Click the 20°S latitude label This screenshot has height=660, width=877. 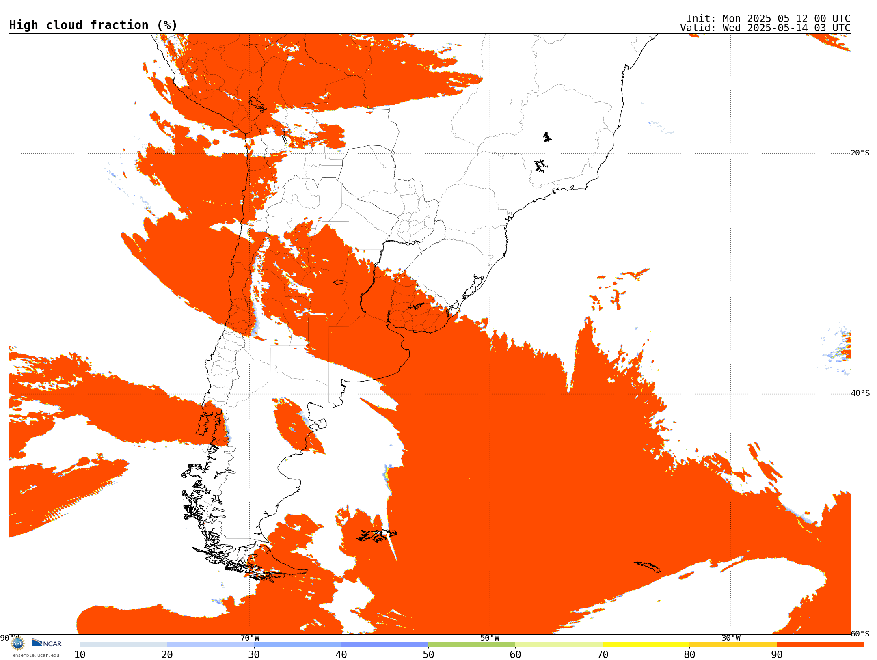coord(860,153)
